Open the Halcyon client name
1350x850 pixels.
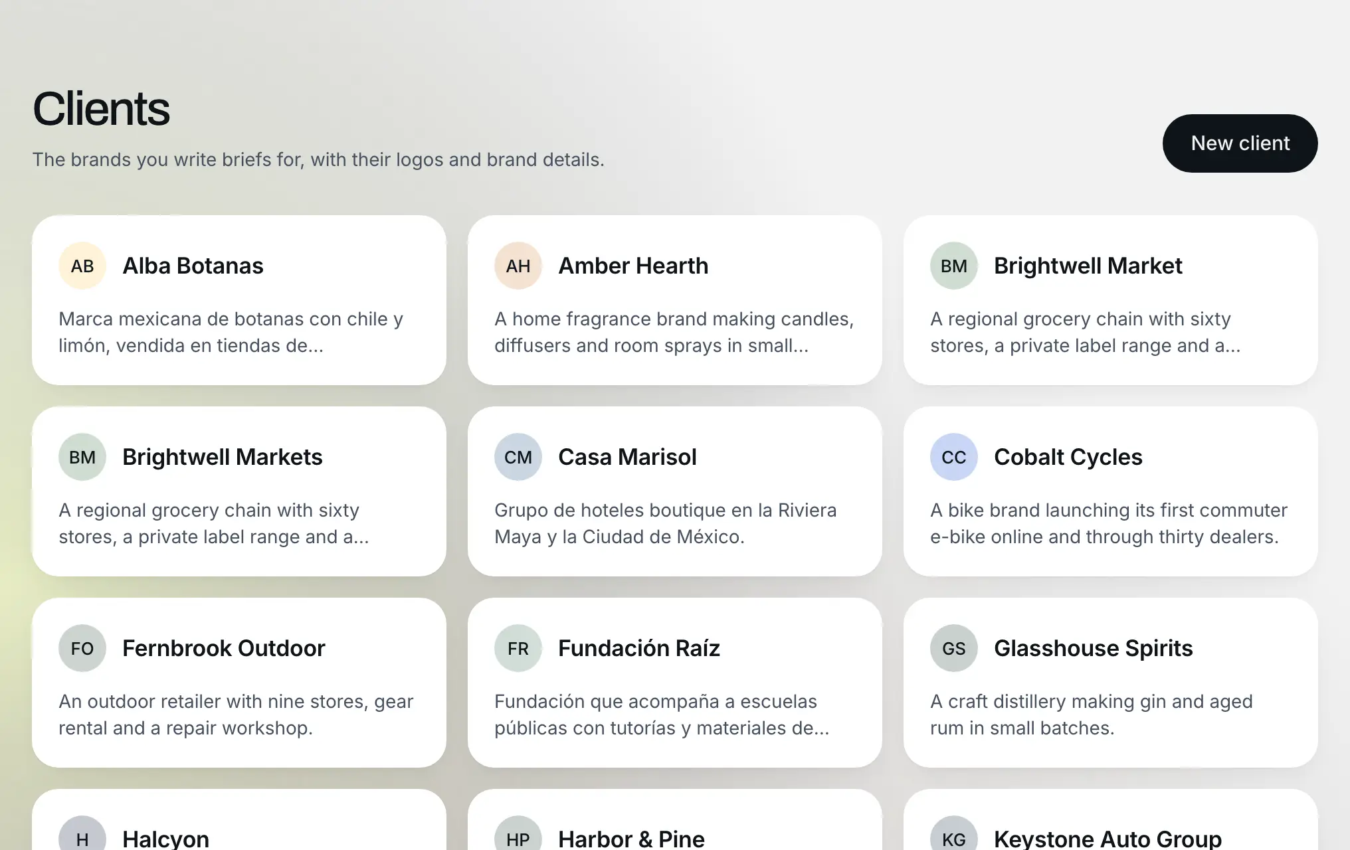click(165, 839)
